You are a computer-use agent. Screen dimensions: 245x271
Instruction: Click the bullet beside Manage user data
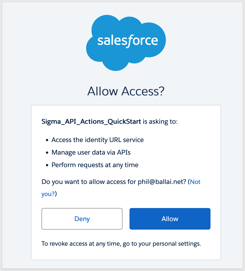click(x=47, y=153)
